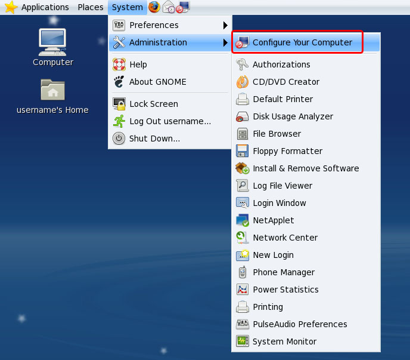Click the Preferences sliders icon

119,25
